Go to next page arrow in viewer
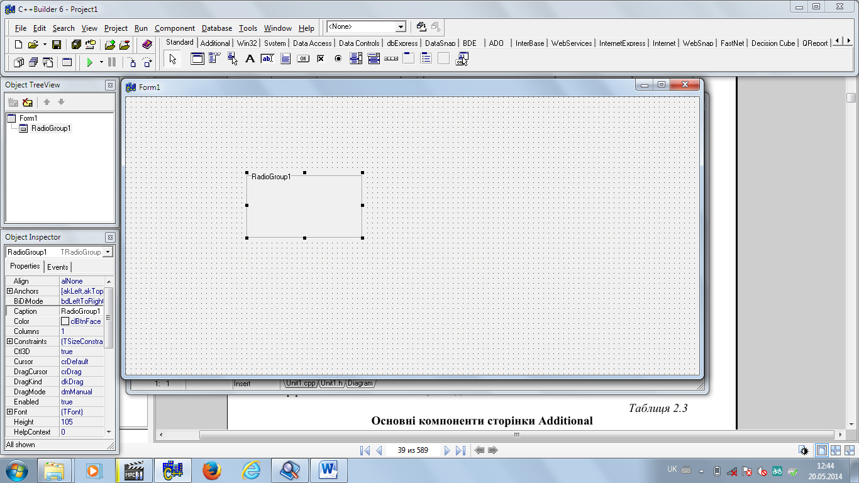Viewport: 859px width, 483px height. 447,450
